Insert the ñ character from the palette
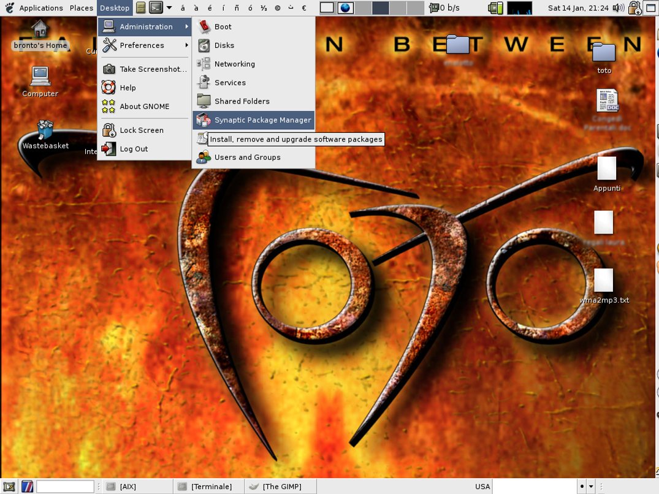The image size is (659, 494). click(x=237, y=8)
